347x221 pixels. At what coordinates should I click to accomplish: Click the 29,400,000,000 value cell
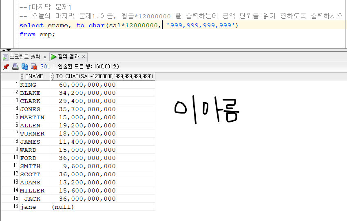102,101
